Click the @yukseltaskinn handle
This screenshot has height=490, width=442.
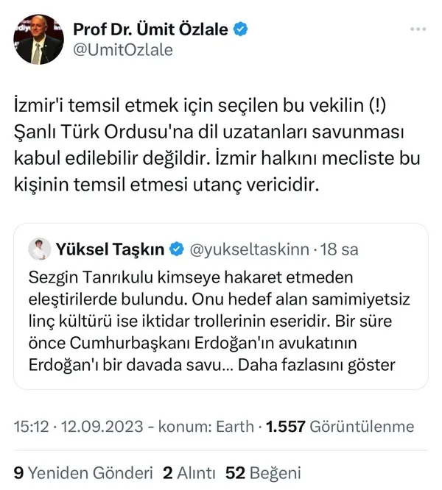point(249,250)
